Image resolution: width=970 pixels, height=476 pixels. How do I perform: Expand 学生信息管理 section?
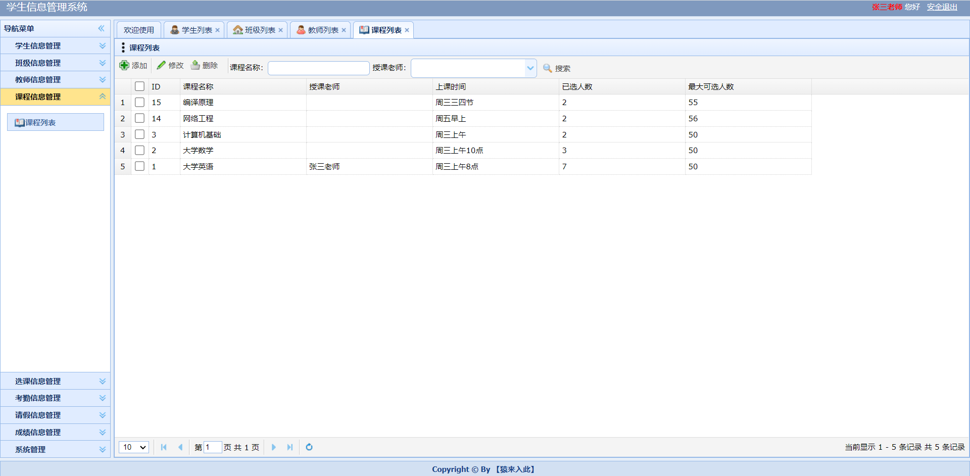point(103,45)
